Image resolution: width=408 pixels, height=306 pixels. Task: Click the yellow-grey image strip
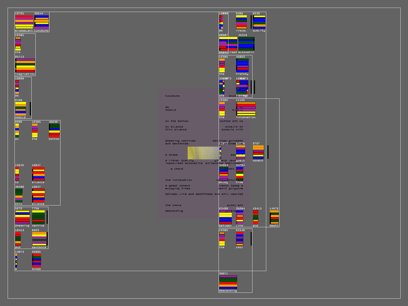(x=203, y=153)
